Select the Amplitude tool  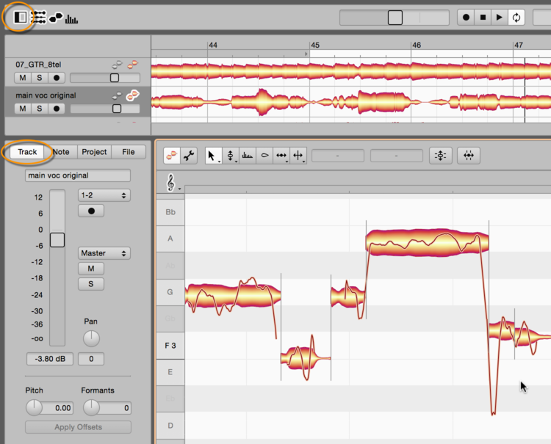point(264,156)
